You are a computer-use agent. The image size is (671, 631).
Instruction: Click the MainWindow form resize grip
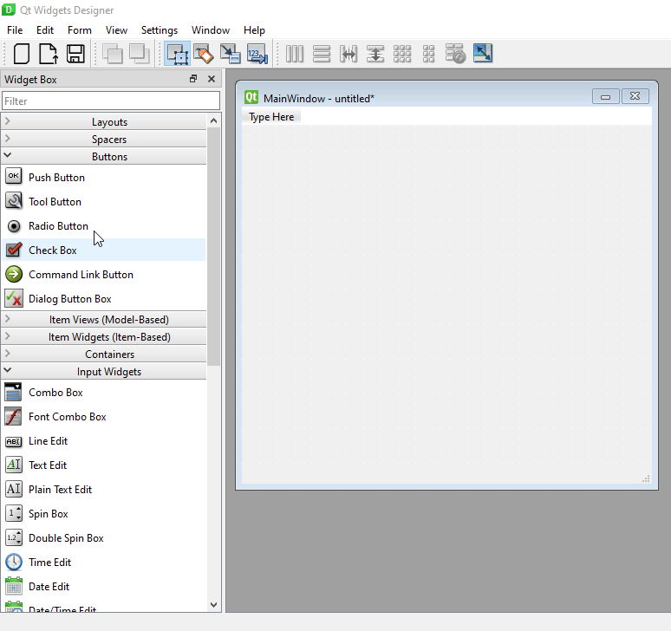(646, 478)
